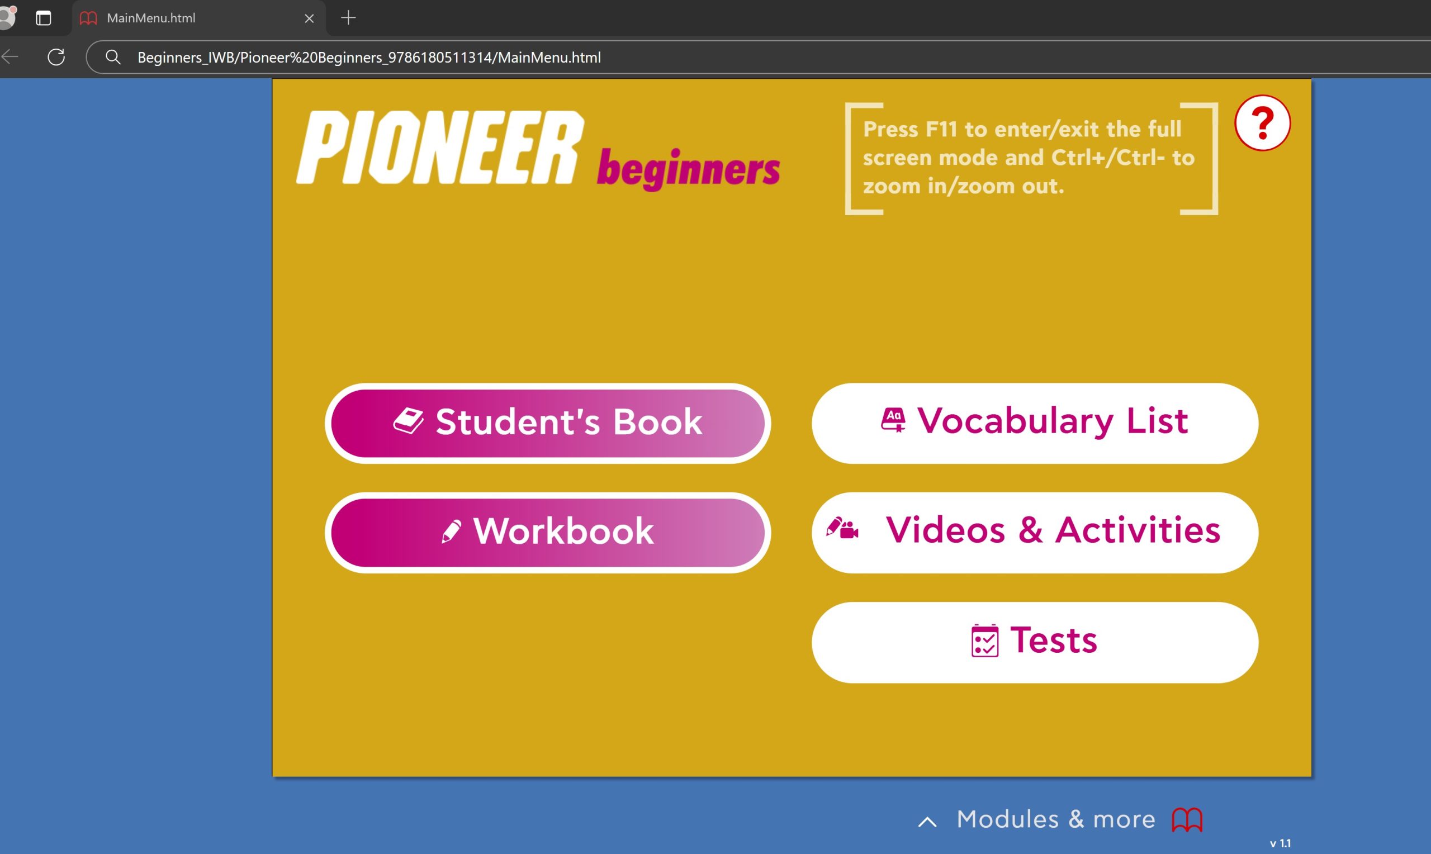Click the address bar search icon
Image resolution: width=1431 pixels, height=854 pixels.
113,57
